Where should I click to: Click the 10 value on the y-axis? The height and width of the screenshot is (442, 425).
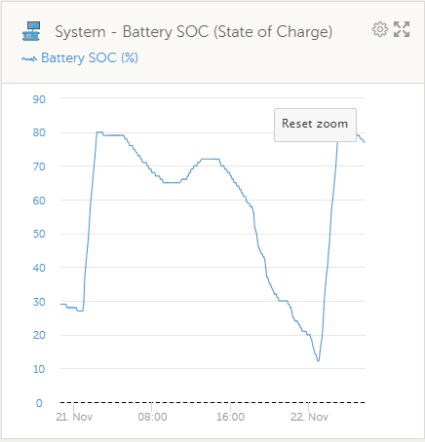pyautogui.click(x=39, y=369)
